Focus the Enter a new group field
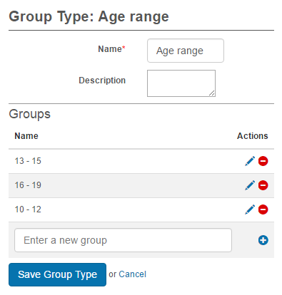Viewport: 282px width, 295px height. [x=123, y=240]
